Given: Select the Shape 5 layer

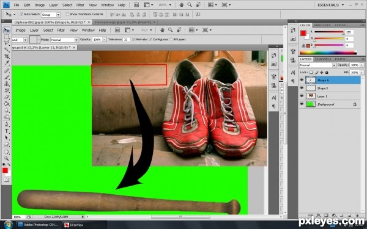Looking at the screenshot, I should coord(330,88).
